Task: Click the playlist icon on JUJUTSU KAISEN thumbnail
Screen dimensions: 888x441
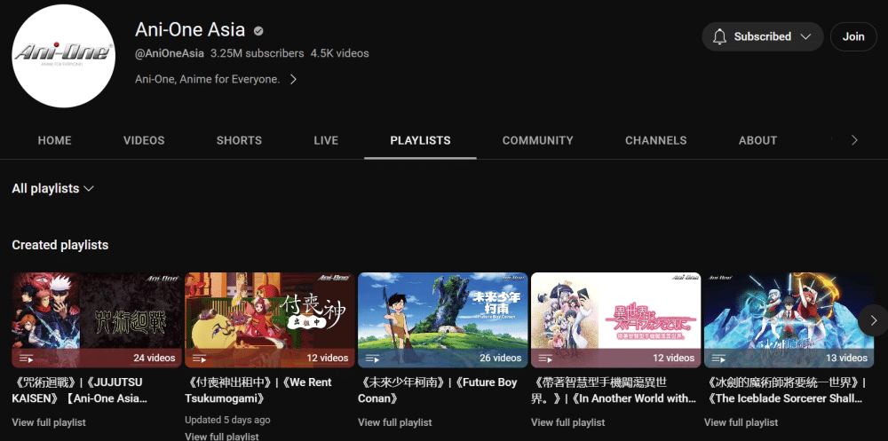Action: (26, 358)
